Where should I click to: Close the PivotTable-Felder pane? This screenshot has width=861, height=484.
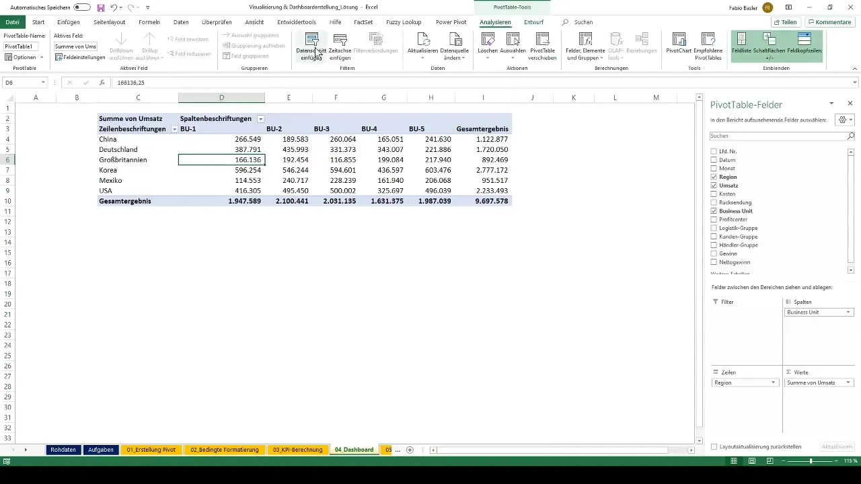click(x=850, y=104)
